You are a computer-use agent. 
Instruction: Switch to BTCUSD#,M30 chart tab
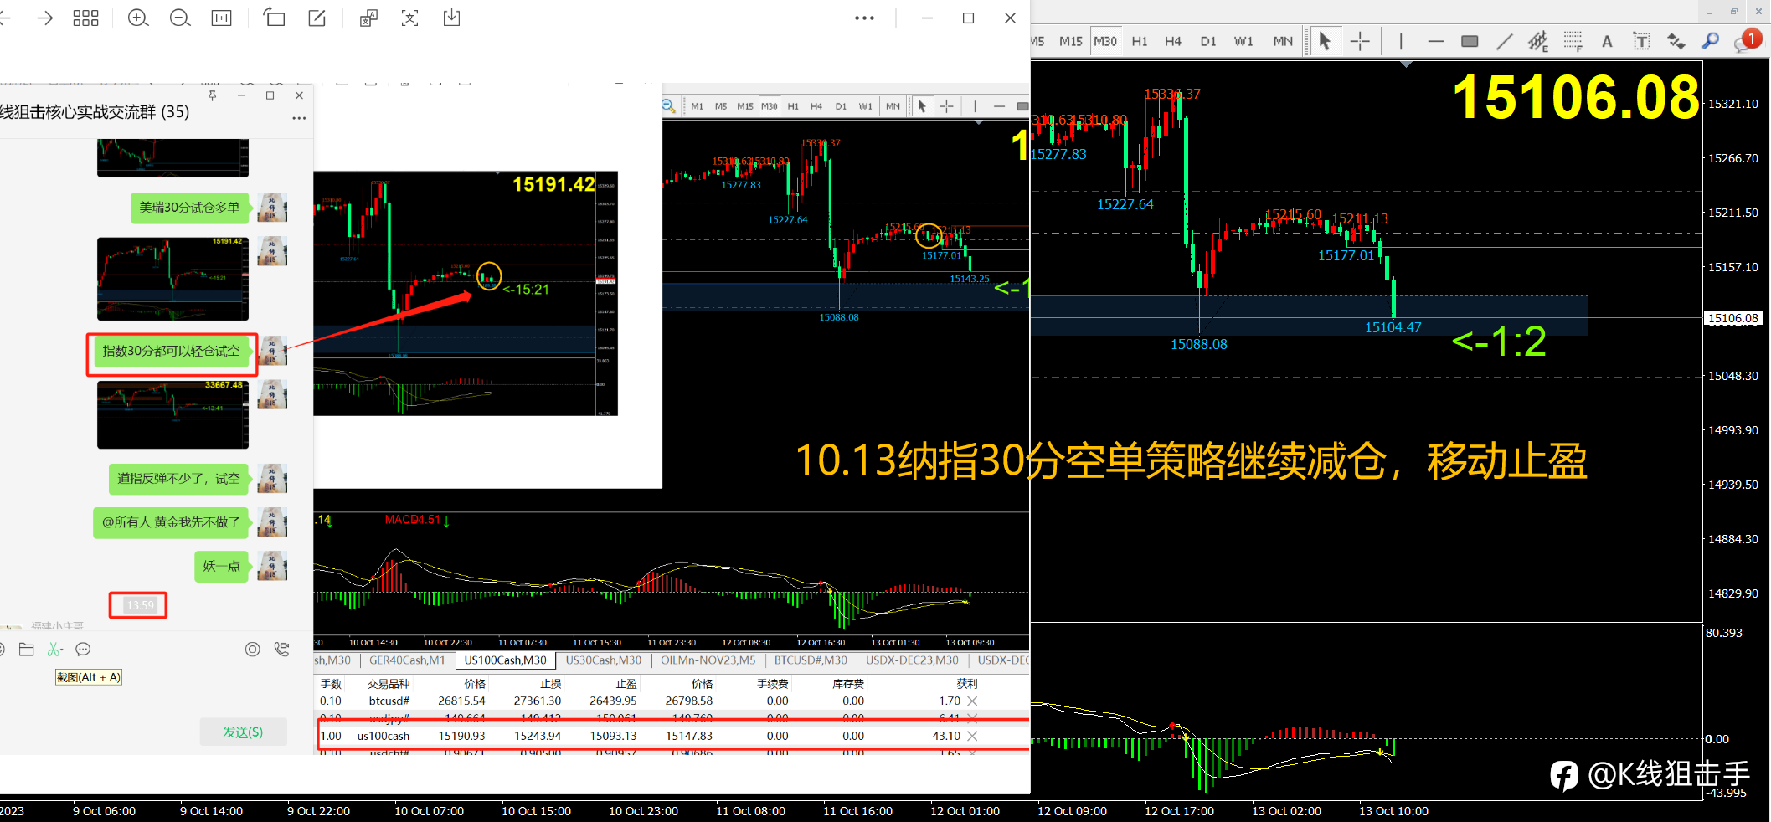coord(811,660)
